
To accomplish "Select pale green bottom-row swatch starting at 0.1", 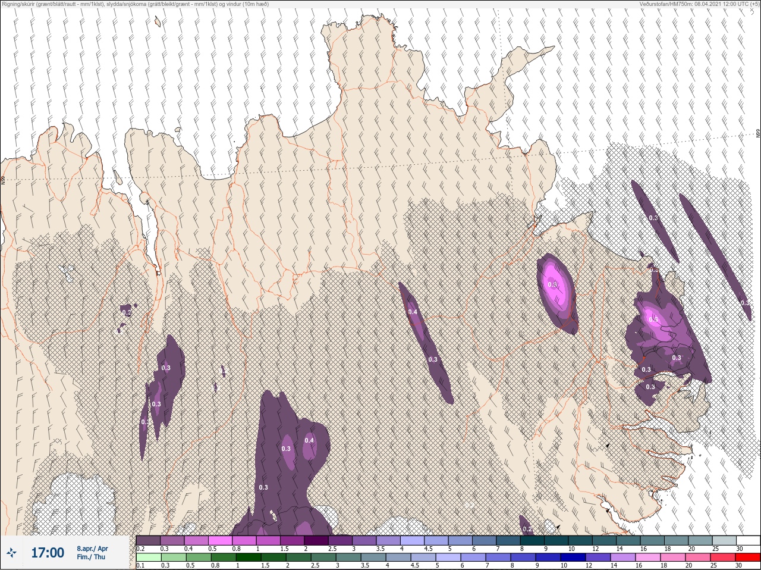I will tap(149, 557).
